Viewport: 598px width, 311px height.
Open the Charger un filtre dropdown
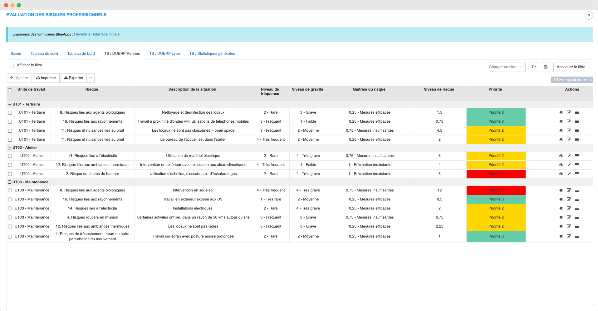click(505, 67)
